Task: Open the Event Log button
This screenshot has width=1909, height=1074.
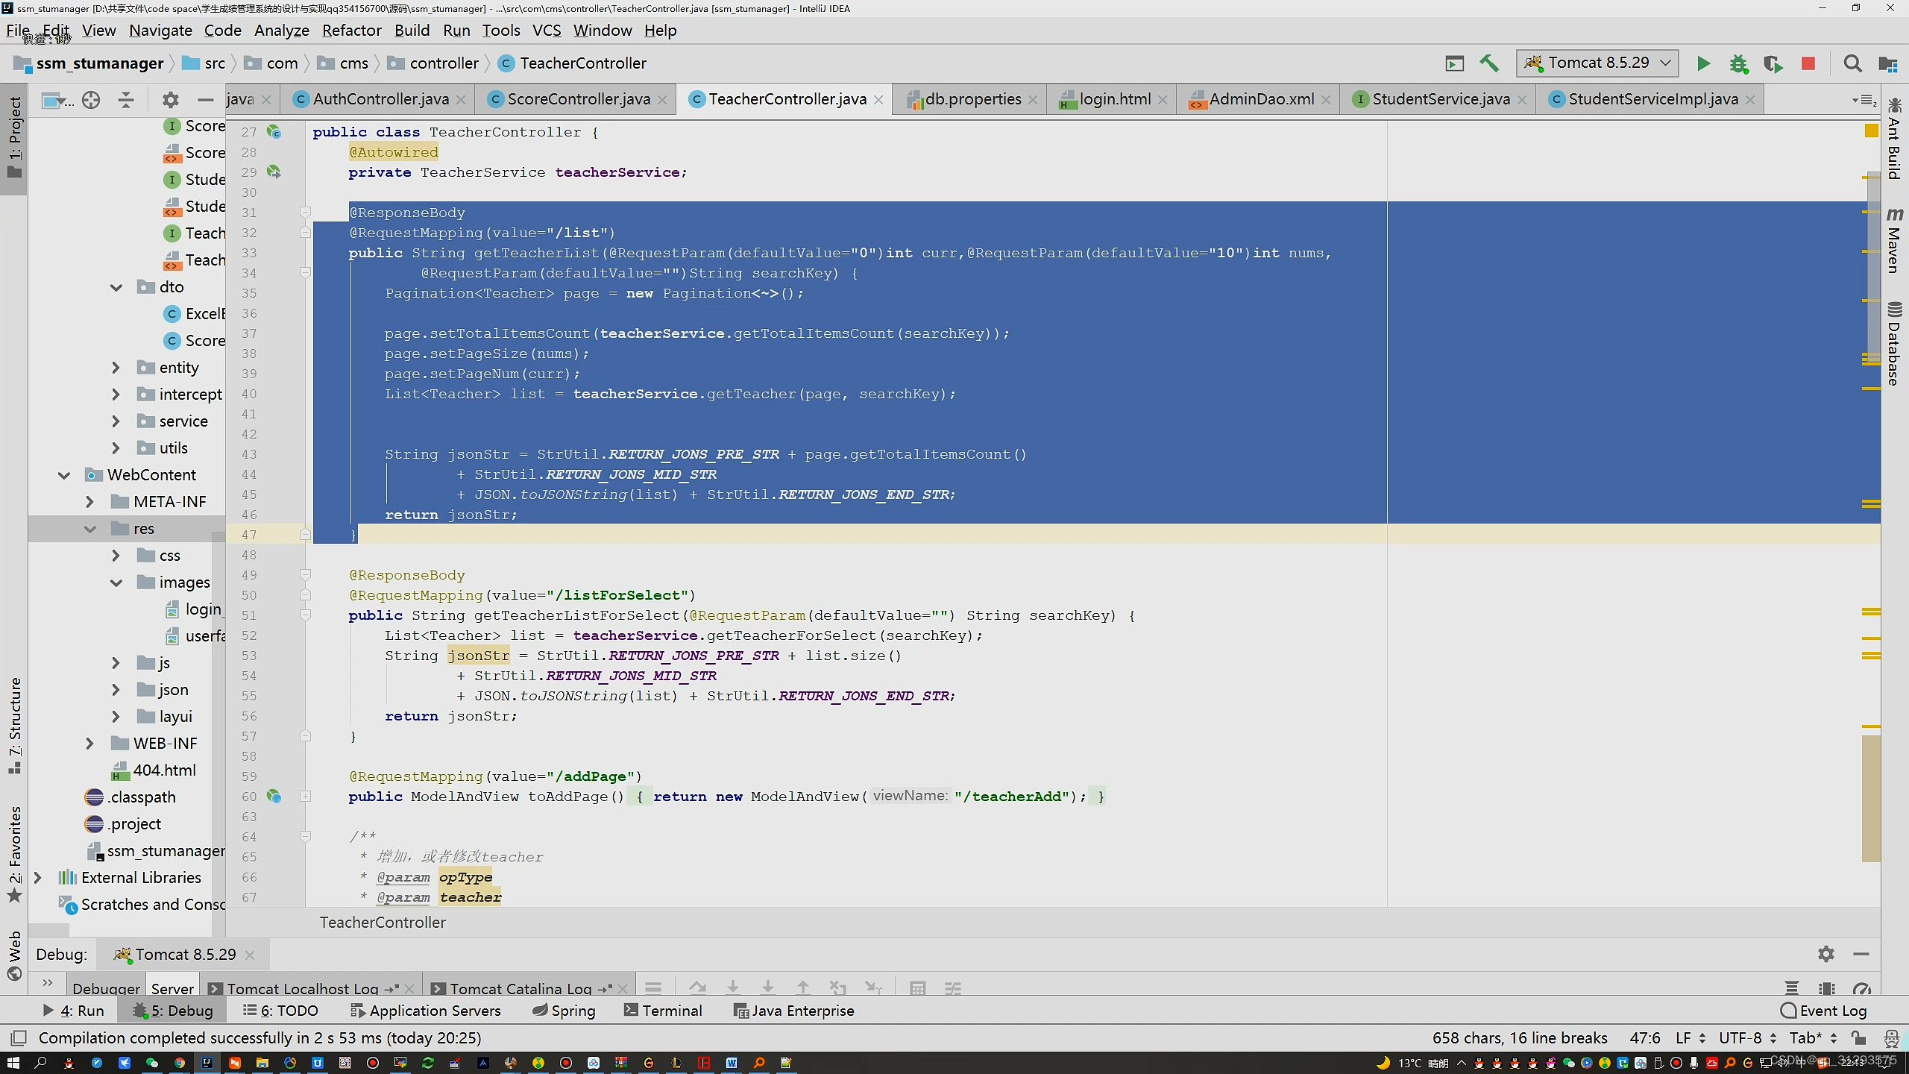Action: click(x=1823, y=1011)
